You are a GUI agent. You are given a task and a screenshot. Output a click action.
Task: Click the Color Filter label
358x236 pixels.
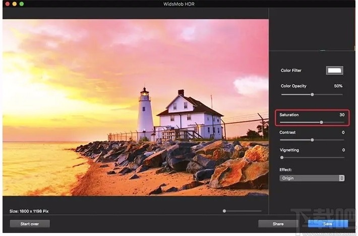coord(291,70)
